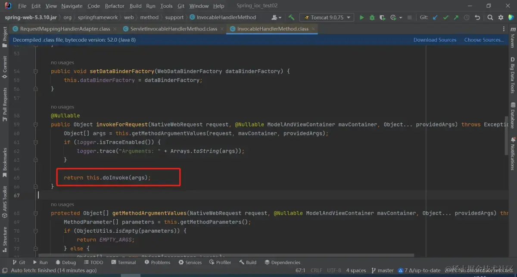Click spring-web-5.3.10.jar in the breadcrumb
517x277 pixels.
tap(31, 17)
